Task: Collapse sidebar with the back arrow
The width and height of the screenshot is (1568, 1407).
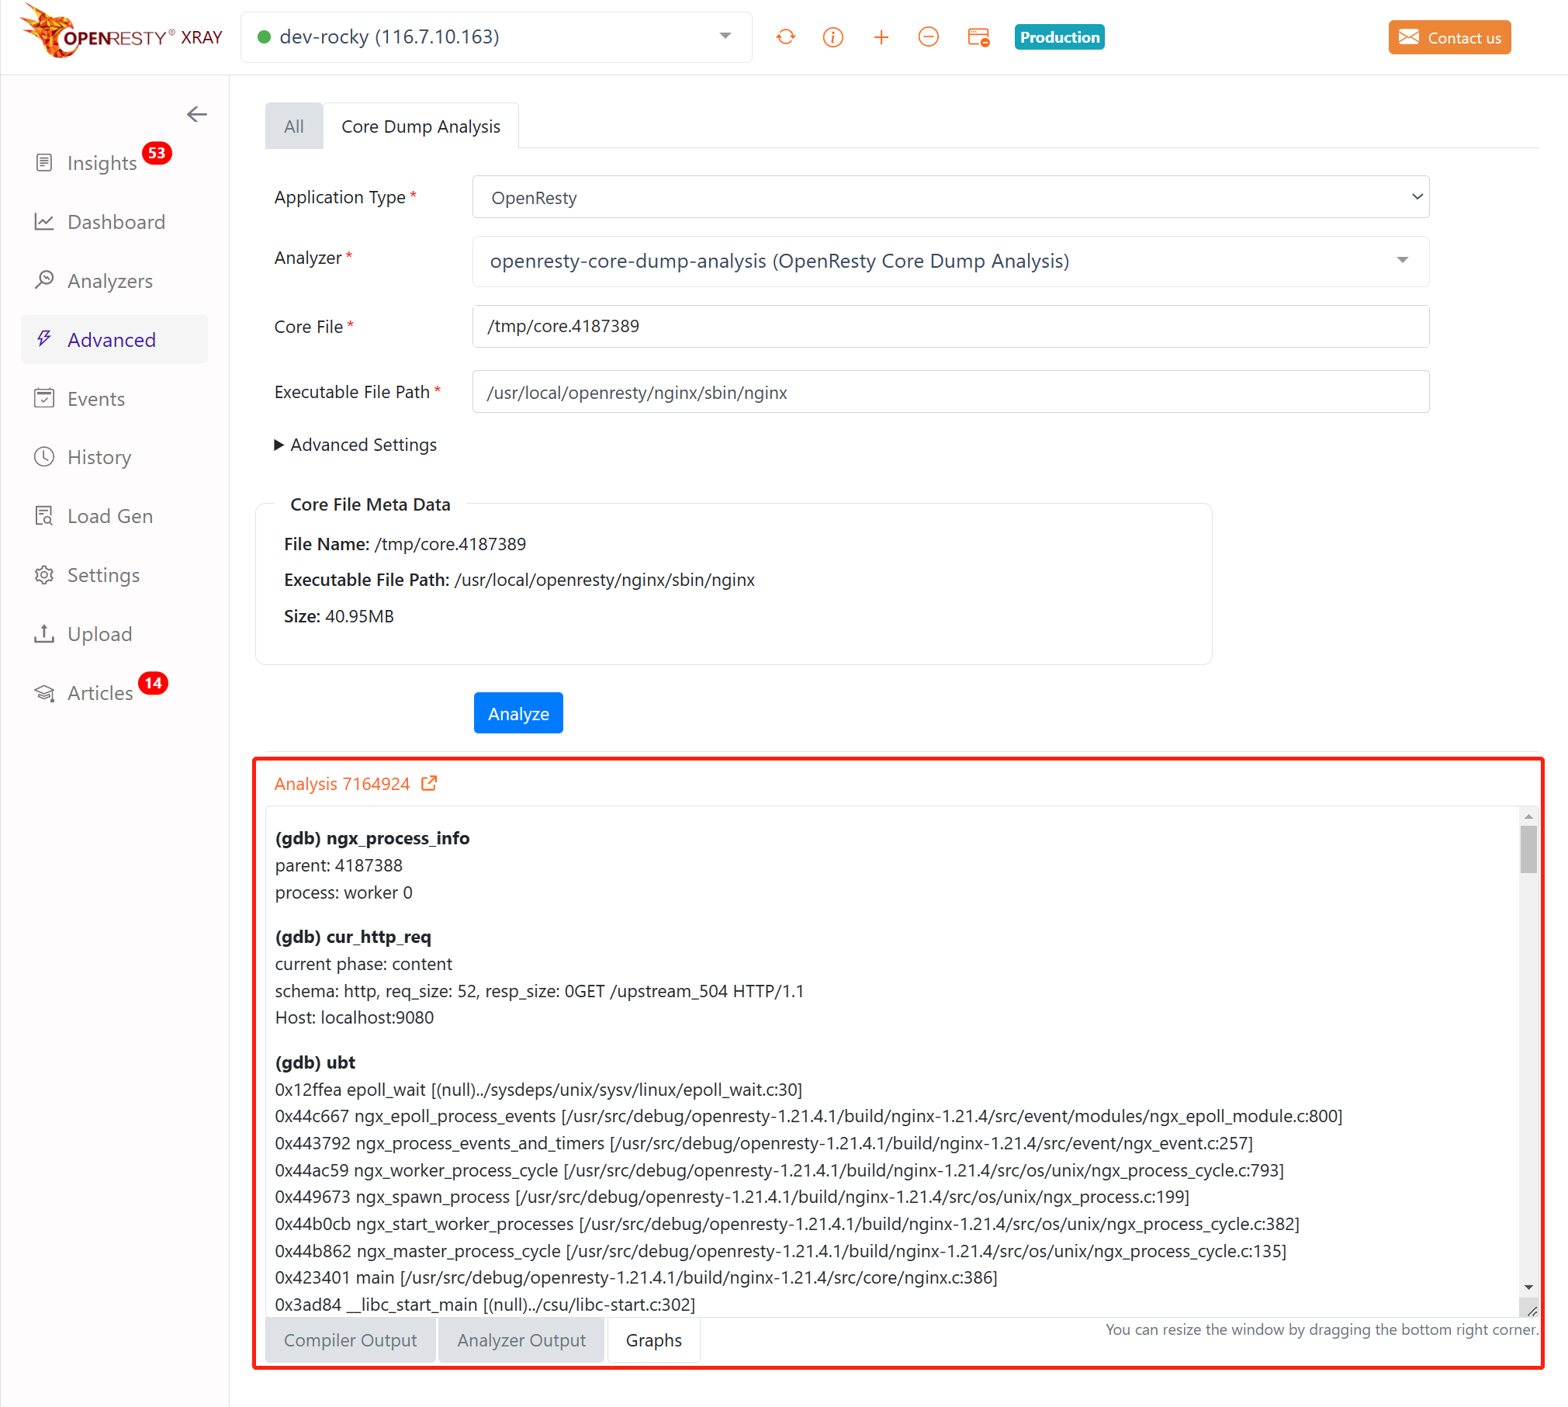Action: click(197, 115)
